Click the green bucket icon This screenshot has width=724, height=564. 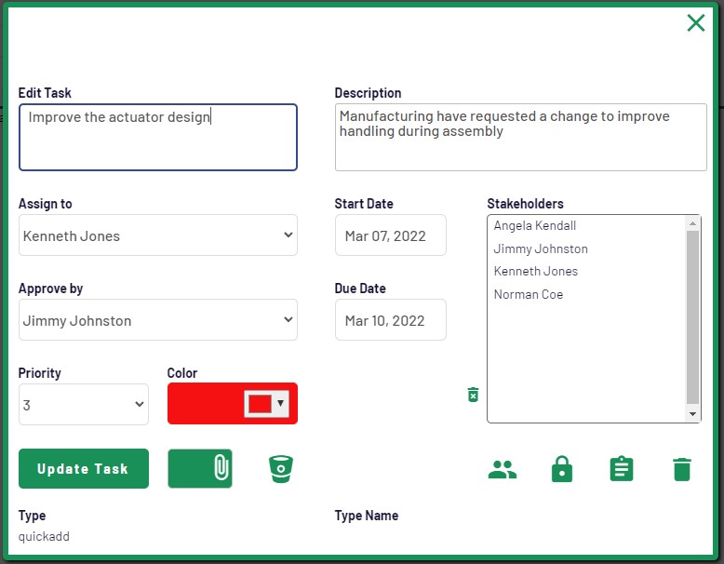click(x=281, y=469)
